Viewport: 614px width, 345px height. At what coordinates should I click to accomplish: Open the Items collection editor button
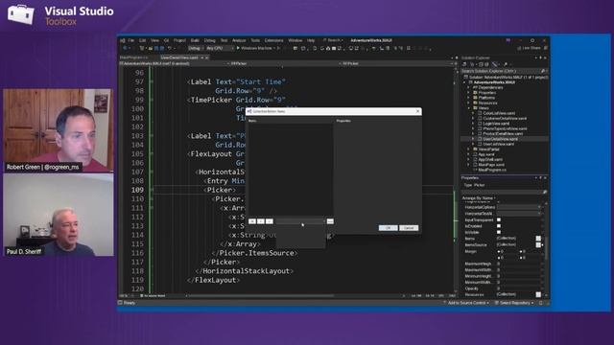coord(538,239)
